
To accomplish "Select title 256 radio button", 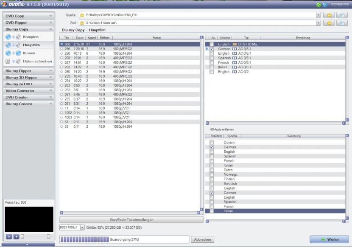I will coord(62,49).
